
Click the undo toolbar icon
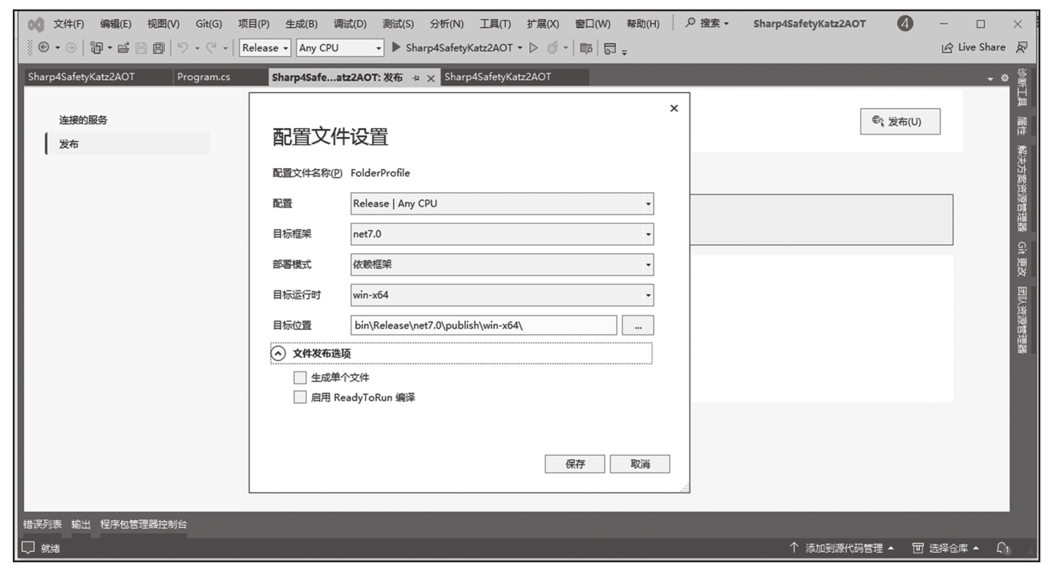183,48
